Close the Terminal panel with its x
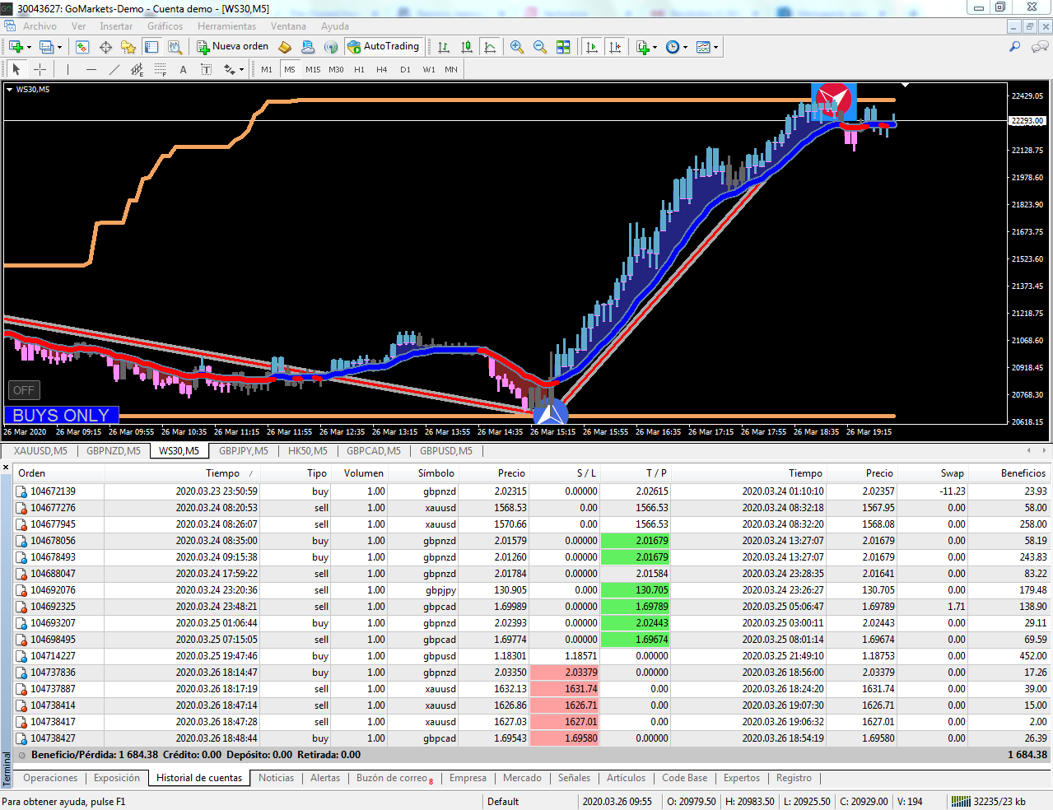 (x=6, y=468)
